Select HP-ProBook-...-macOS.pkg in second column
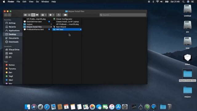The image size is (197, 111). [67, 24]
